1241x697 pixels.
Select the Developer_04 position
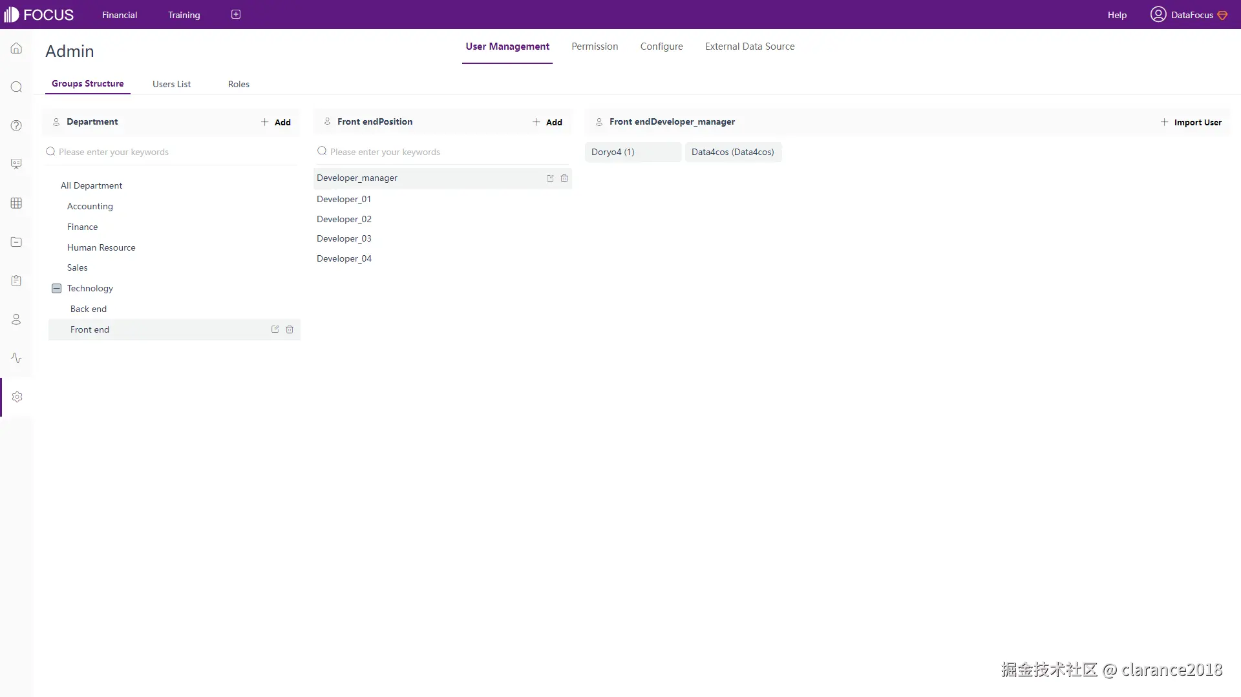click(344, 258)
